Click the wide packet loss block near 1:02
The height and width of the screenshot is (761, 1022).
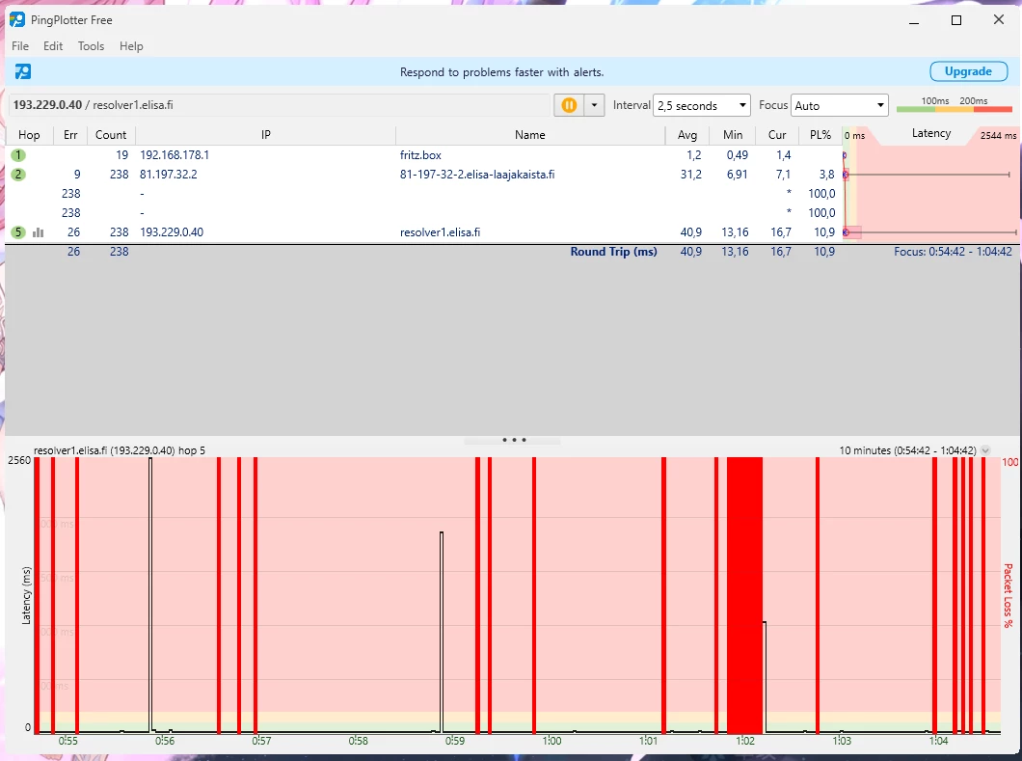point(744,595)
